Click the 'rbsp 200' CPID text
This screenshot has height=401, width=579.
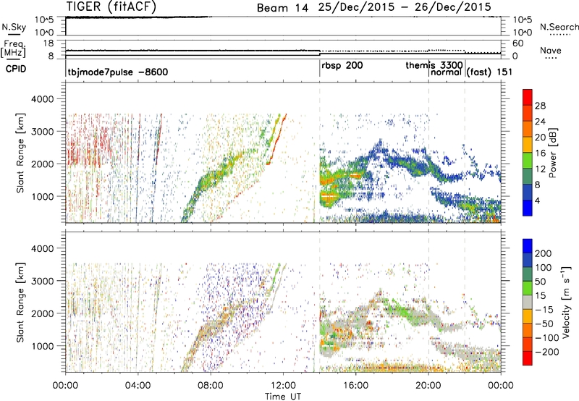342,65
